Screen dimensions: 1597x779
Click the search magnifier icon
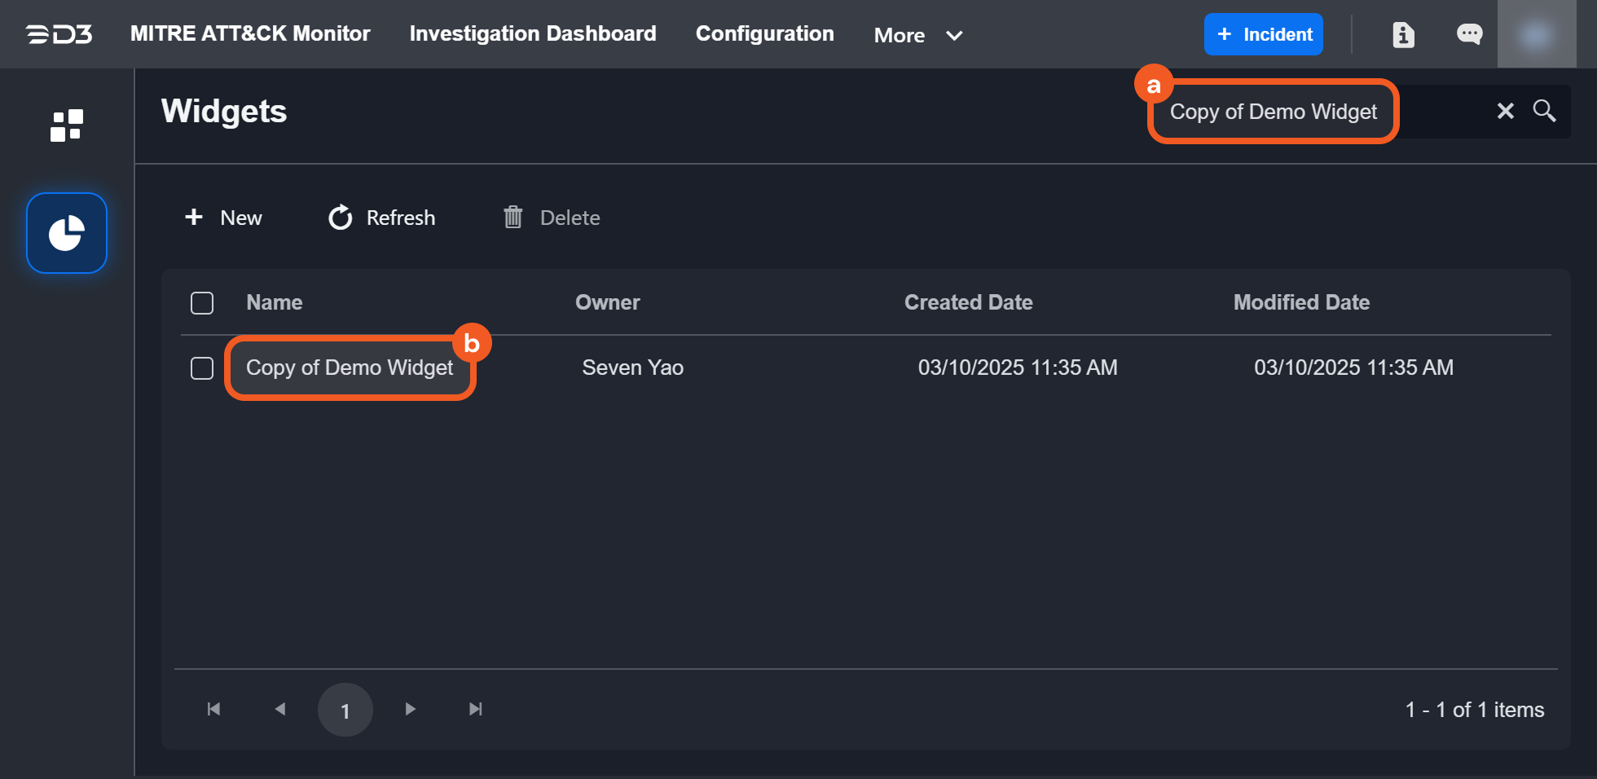coord(1544,111)
